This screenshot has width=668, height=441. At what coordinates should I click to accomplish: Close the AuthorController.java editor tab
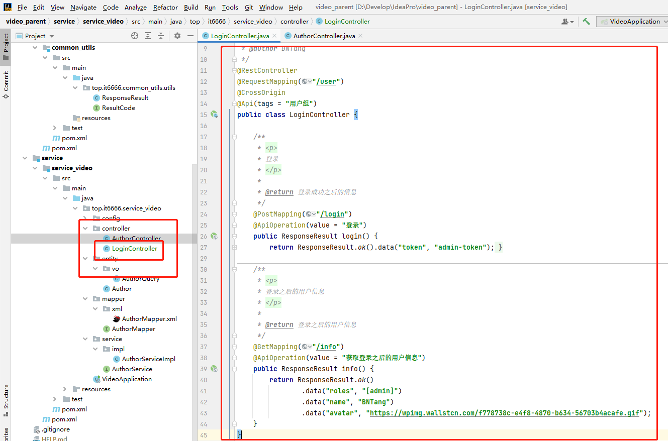pos(360,36)
